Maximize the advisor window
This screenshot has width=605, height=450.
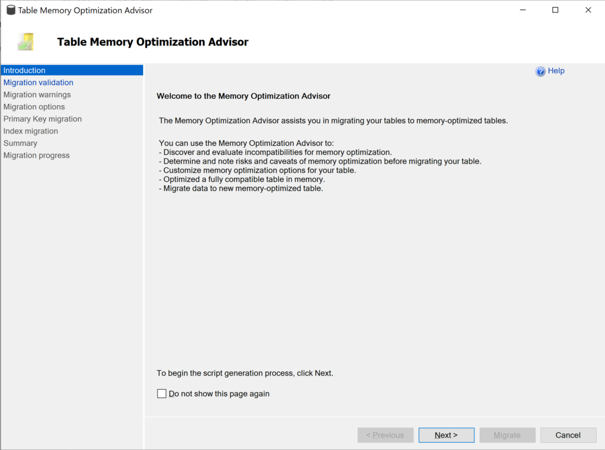coord(555,10)
